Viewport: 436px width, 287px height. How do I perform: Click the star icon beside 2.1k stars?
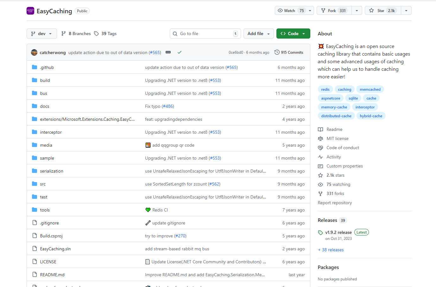pos(320,175)
